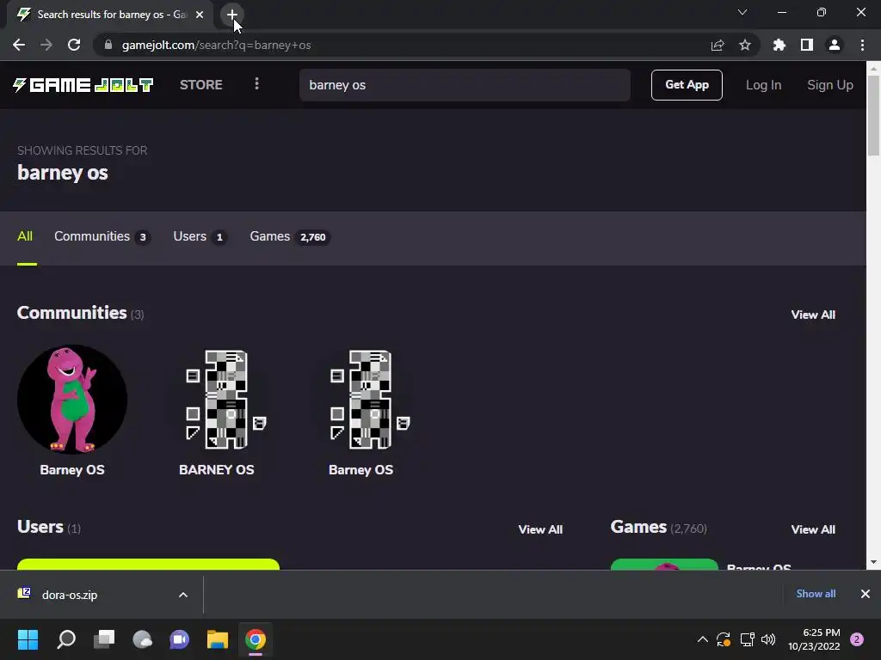The height and width of the screenshot is (660, 881).
Task: Open the Windows Start menu
Action: [28, 639]
